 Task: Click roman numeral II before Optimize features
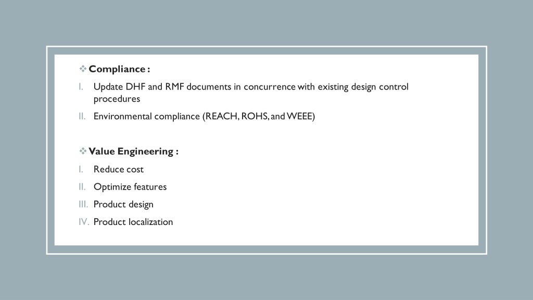[82, 187]
